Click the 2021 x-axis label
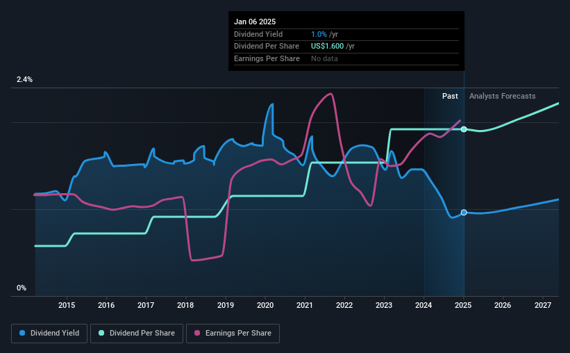The image size is (570, 353). pos(305,305)
